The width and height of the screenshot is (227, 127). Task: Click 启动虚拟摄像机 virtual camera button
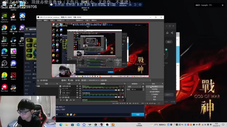155,92
